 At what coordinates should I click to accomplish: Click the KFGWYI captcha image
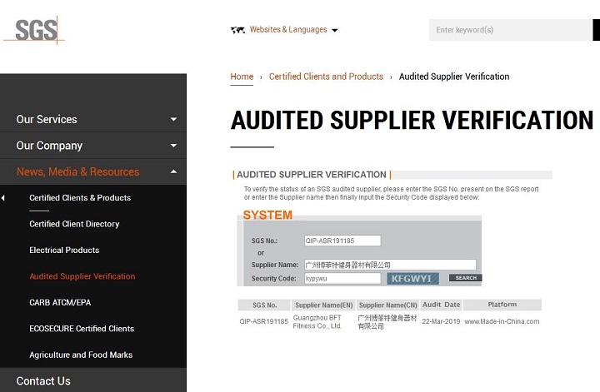pyautogui.click(x=412, y=278)
